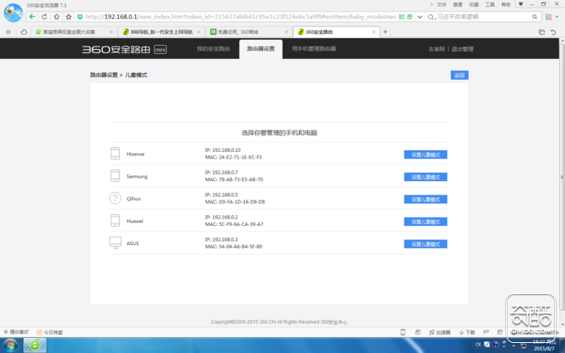The width and height of the screenshot is (565, 353).
Task: Click the Qihoo question-mark device icon
Action: 115,199
